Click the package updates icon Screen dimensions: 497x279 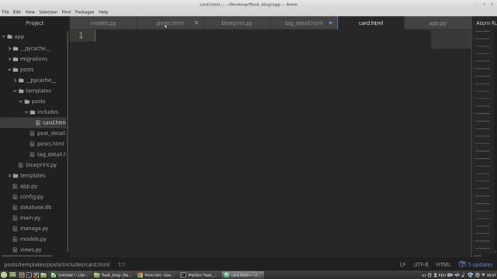pyautogui.click(x=462, y=264)
